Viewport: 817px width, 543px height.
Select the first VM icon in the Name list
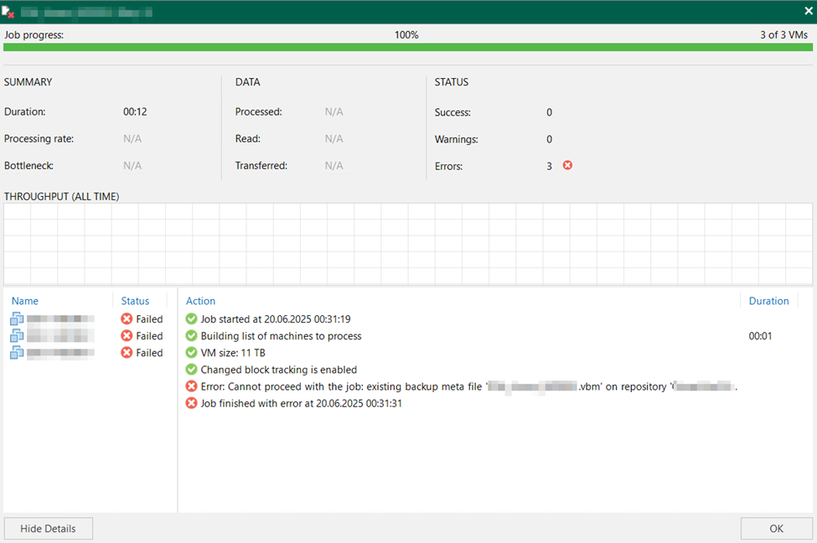18,318
